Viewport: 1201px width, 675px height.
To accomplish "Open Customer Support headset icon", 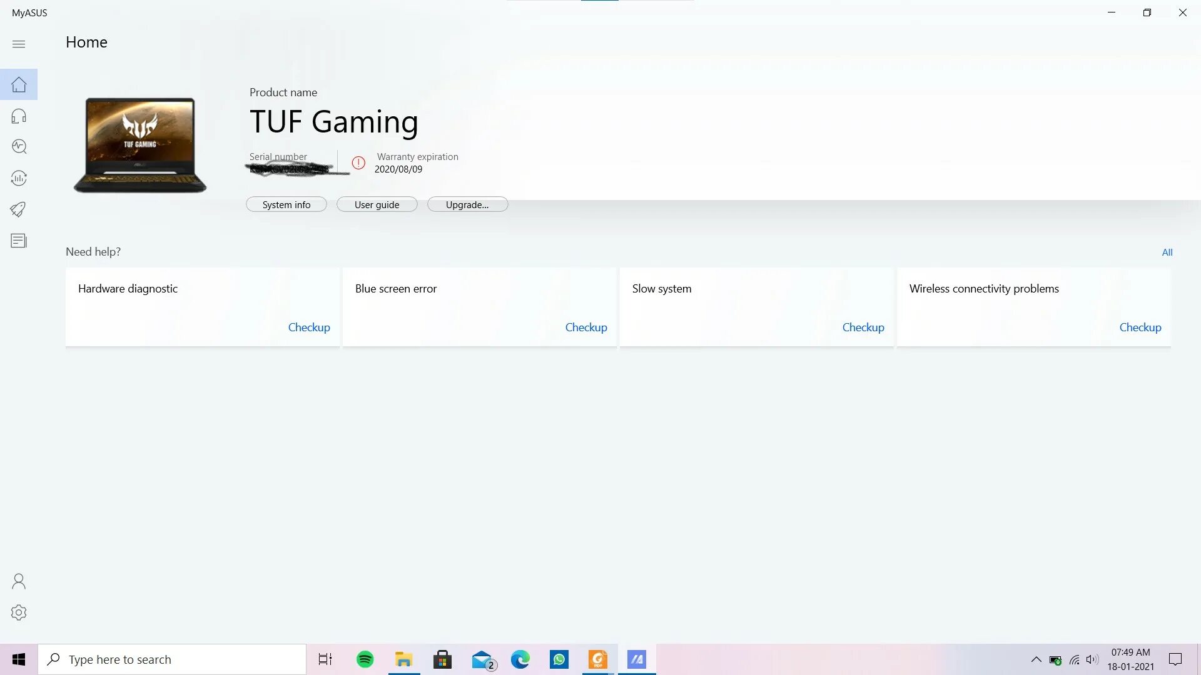I will (x=19, y=116).
